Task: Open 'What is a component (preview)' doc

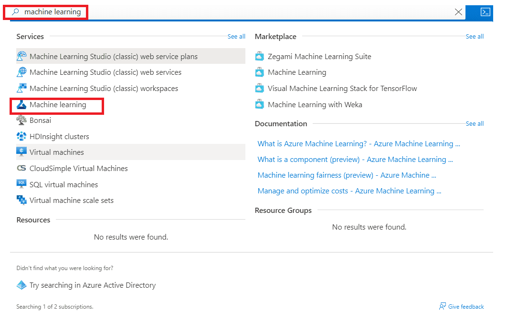Action: 355,160
